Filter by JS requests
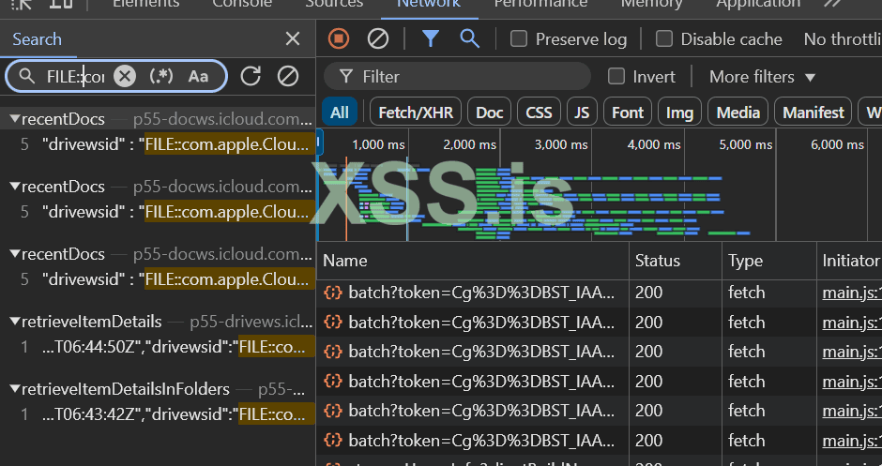 tap(582, 113)
